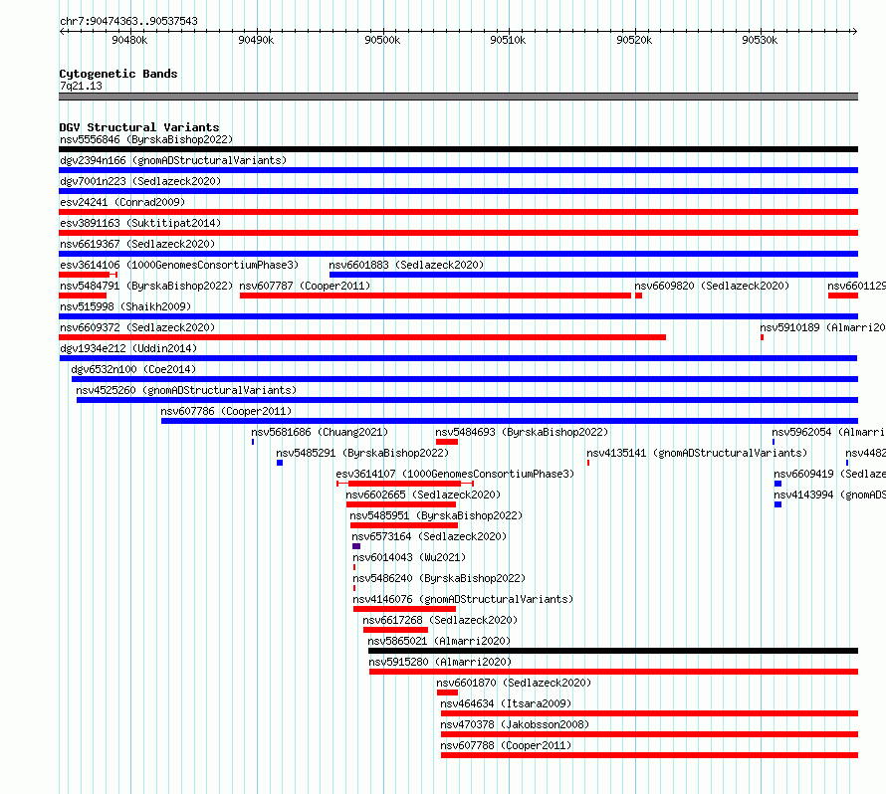Select nsv515998 (Shaikh2009) label

point(125,306)
